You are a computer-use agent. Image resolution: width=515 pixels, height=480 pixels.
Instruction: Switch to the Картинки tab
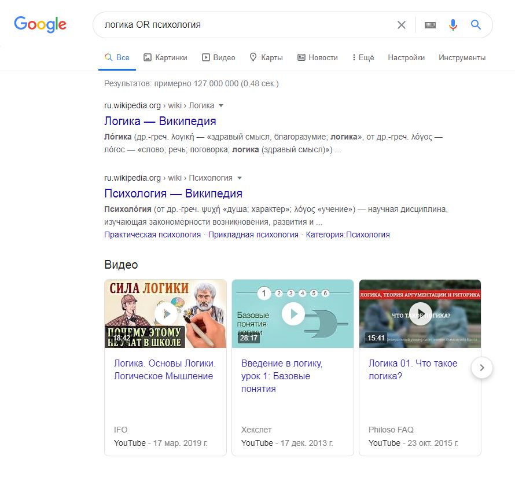(165, 57)
